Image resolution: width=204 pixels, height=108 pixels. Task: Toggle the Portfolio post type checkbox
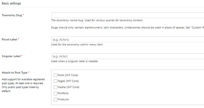click(55, 93)
